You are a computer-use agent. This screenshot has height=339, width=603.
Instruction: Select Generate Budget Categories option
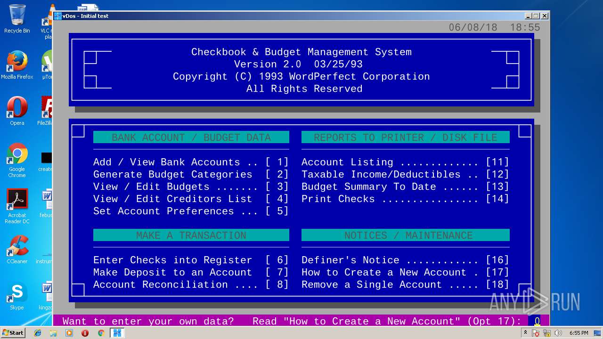click(x=191, y=174)
